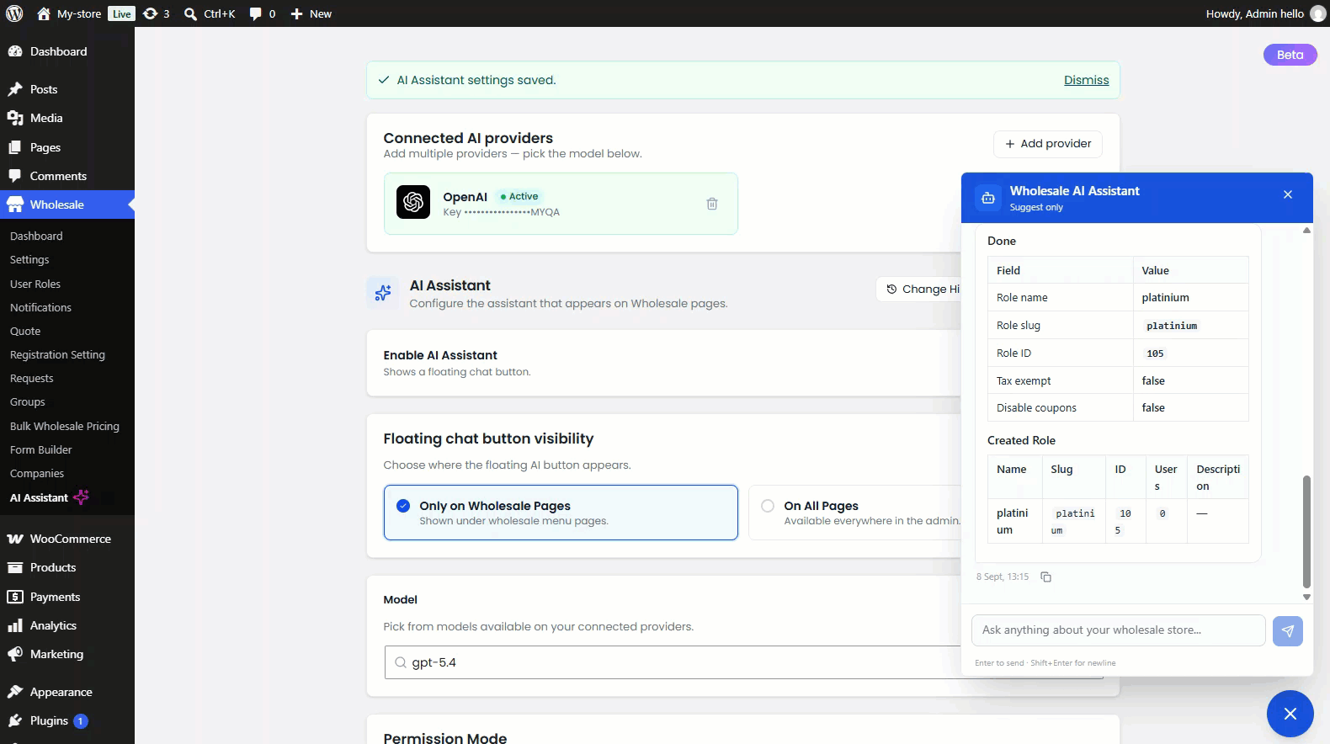This screenshot has height=744, width=1330.
Task: Open comments bubble in admin bar
Action: click(x=263, y=13)
